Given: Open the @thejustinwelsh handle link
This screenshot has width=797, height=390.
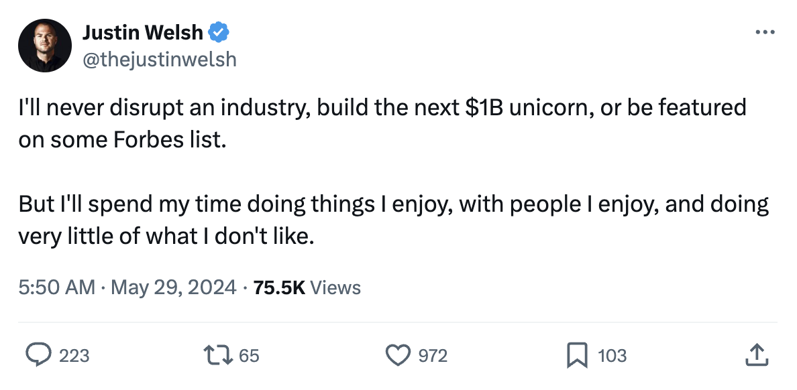Looking at the screenshot, I should 159,59.
